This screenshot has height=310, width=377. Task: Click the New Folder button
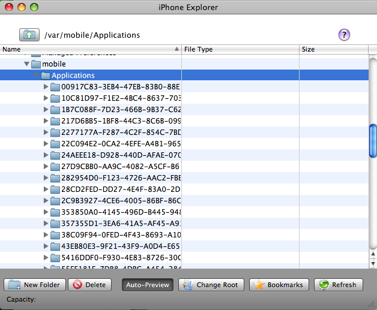click(x=35, y=285)
